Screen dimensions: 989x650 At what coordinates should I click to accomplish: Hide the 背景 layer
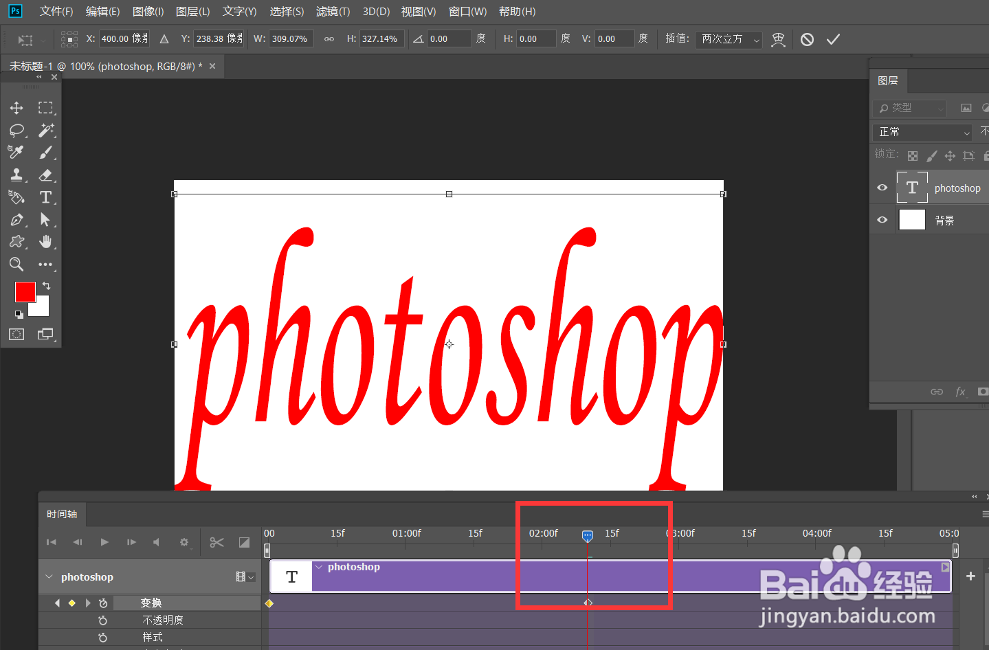[882, 220]
